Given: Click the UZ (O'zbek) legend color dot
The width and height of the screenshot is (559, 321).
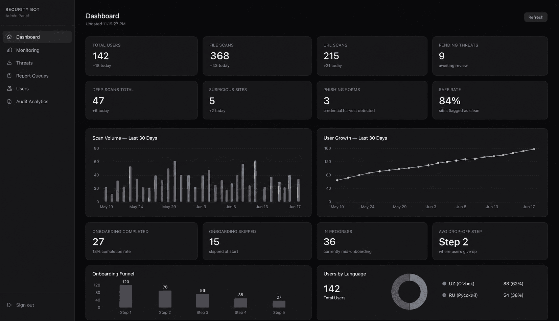Looking at the screenshot, I should 444,284.
